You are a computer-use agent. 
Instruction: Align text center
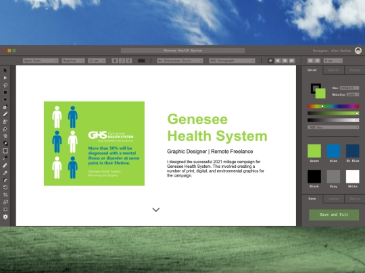click(x=278, y=61)
